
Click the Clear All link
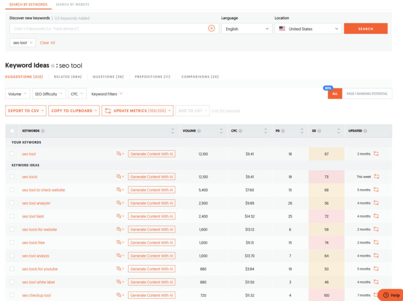click(47, 42)
